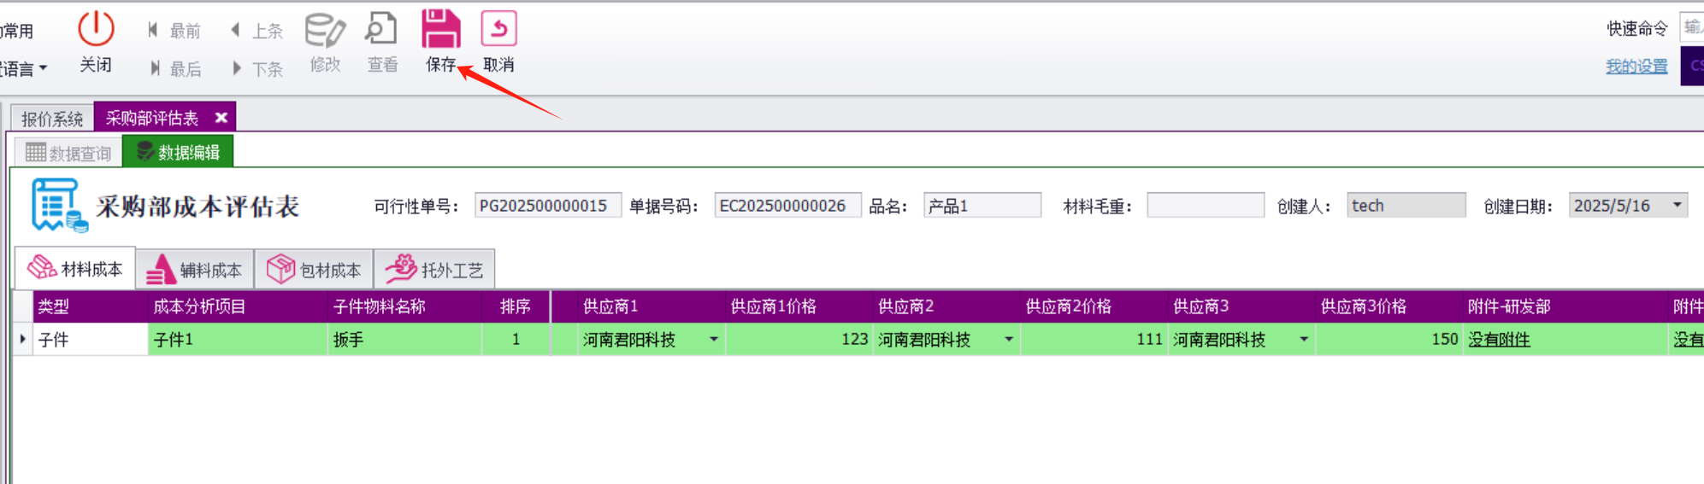
Task: Open the 供应商2 dropdown in the row
Action: 1009,340
